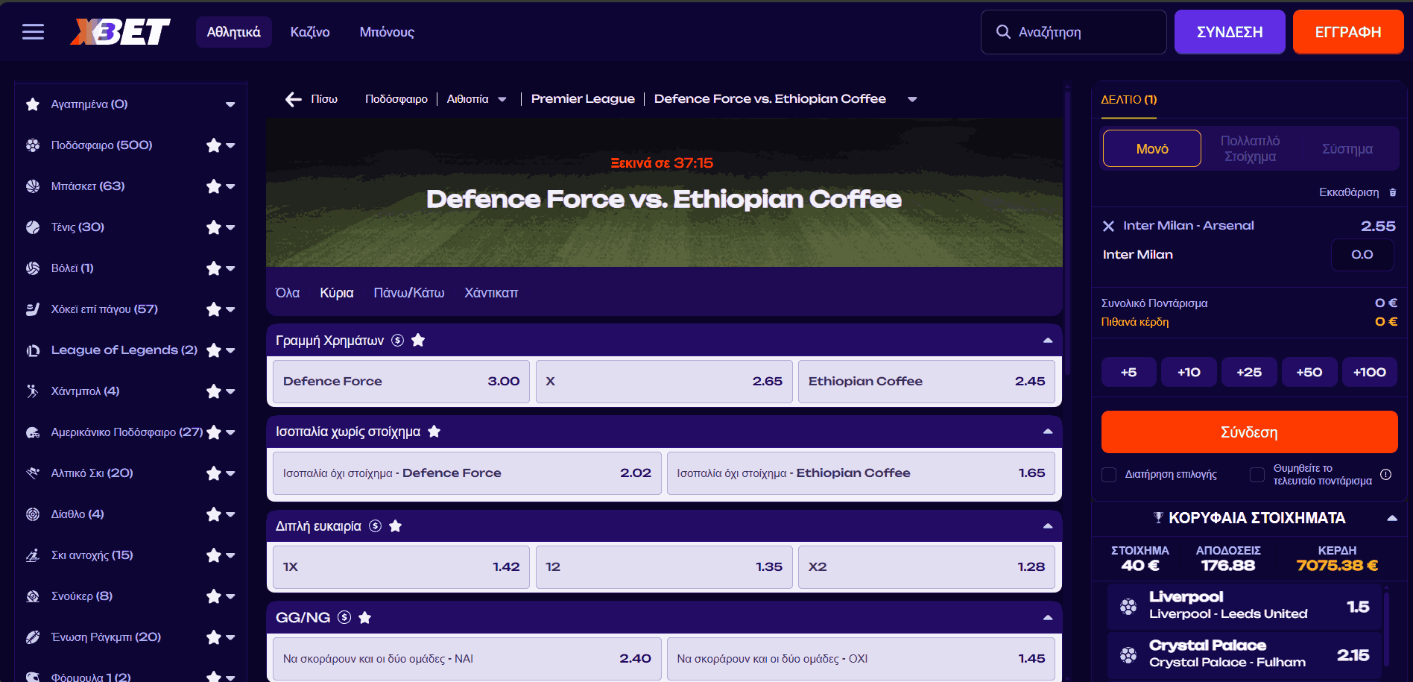Switch to the Πάνω/Κάτω tab
Image resolution: width=1413 pixels, height=682 pixels.
pyautogui.click(x=408, y=293)
